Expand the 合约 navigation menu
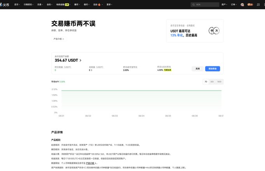 coord(49,5)
